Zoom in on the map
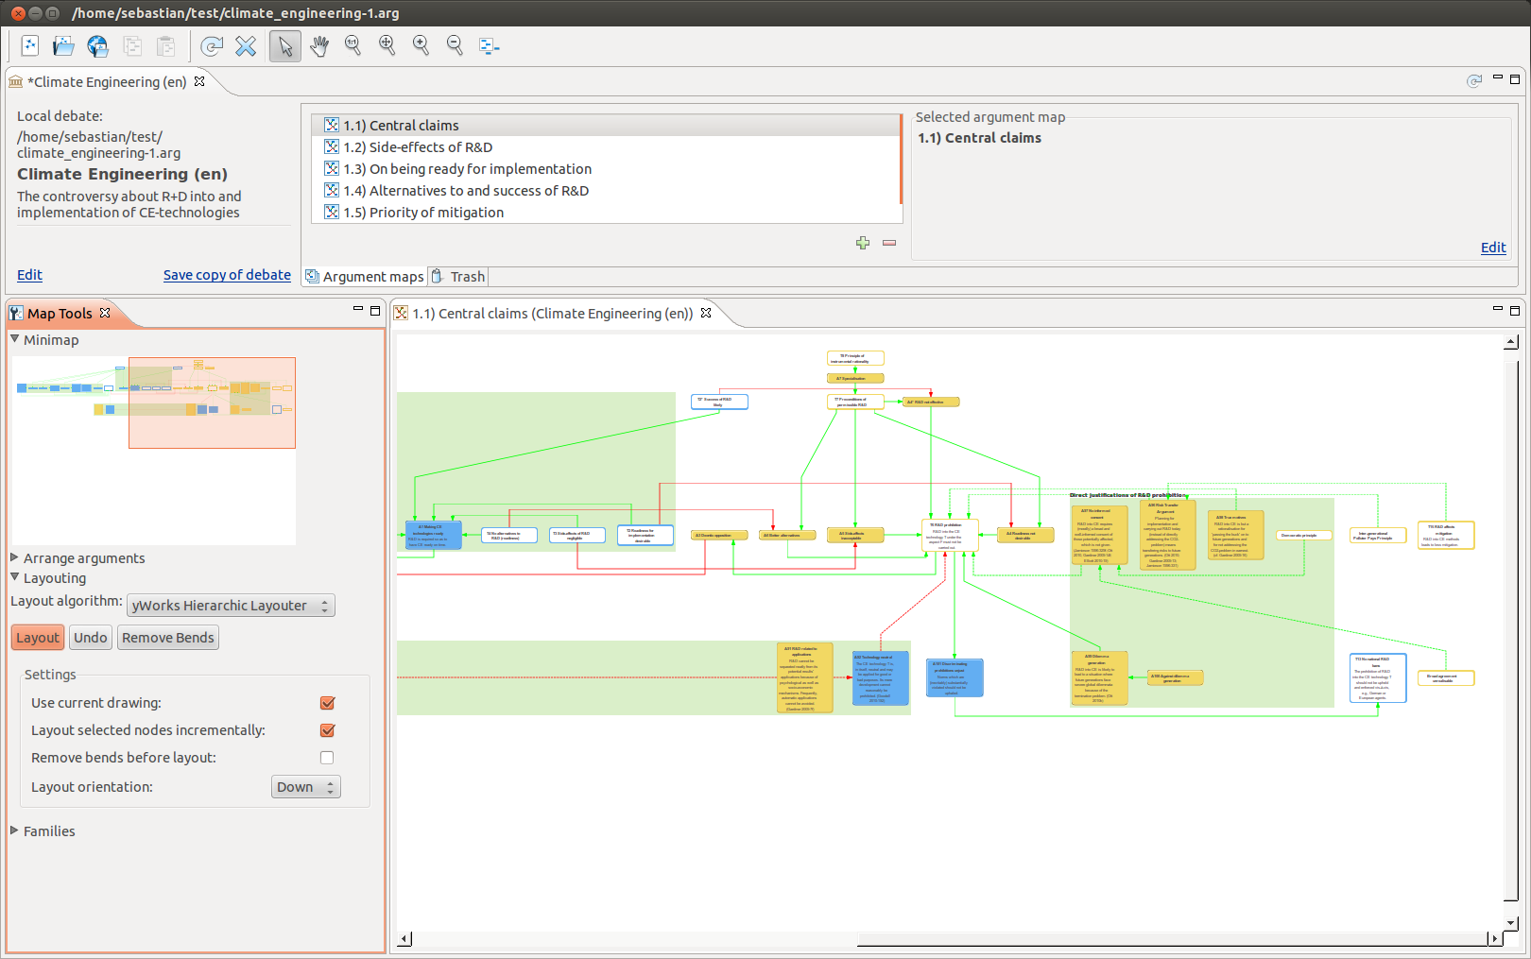 (421, 45)
